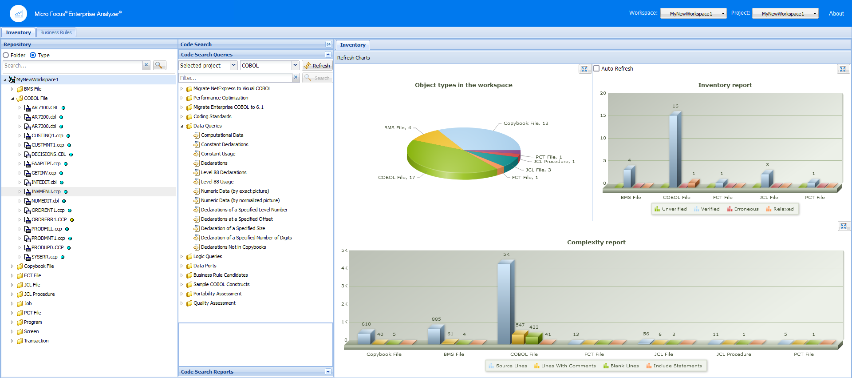Viewport: 852px width, 378px height.
Task: Open the About menu item
Action: (x=836, y=14)
